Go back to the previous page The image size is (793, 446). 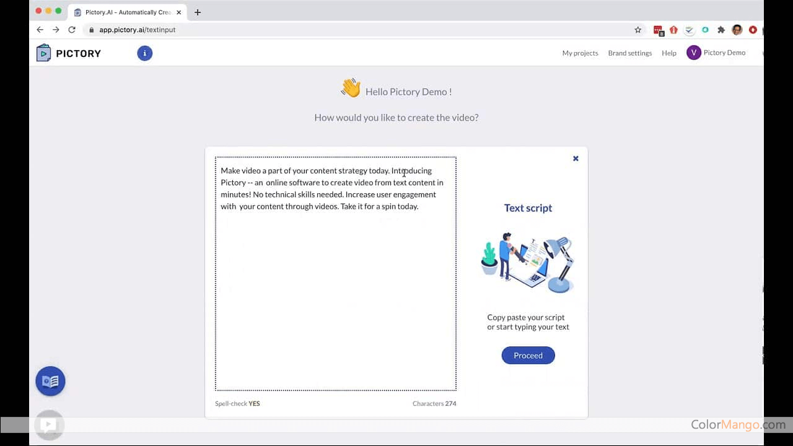pyautogui.click(x=40, y=30)
